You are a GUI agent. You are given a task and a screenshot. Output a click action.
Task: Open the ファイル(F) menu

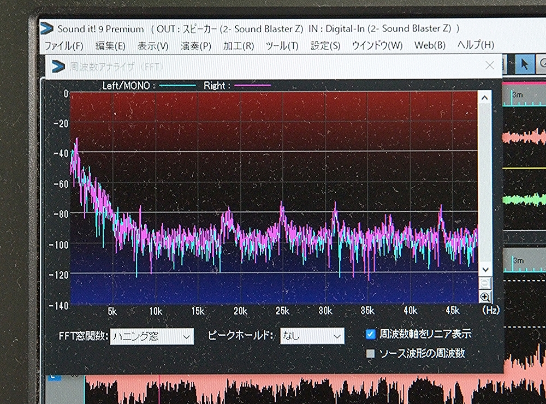(64, 45)
